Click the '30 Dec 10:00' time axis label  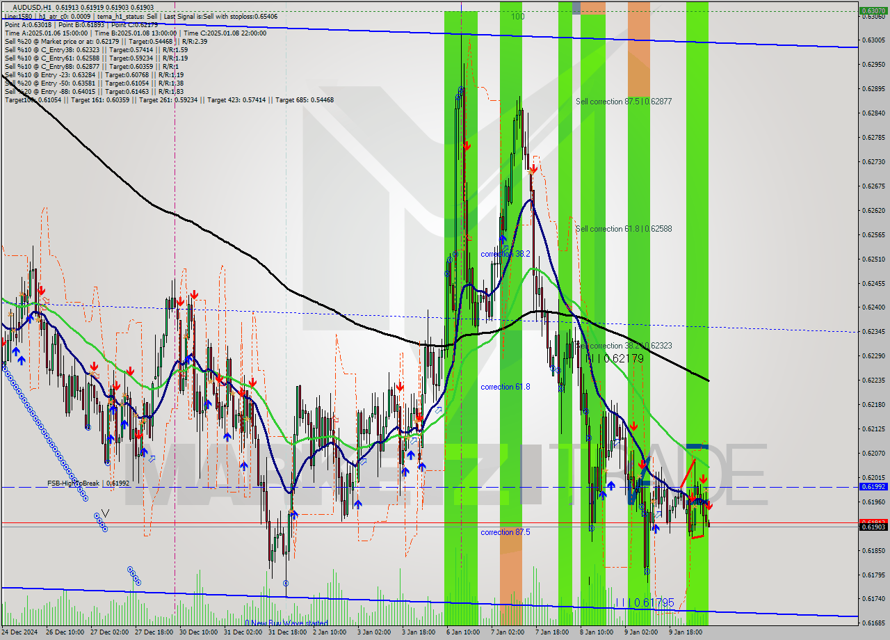pos(199,633)
